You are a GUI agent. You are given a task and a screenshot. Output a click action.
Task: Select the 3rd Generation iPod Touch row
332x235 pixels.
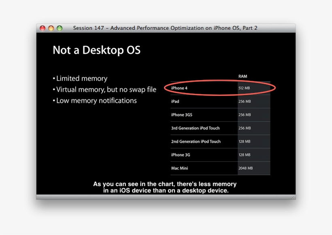195,128
